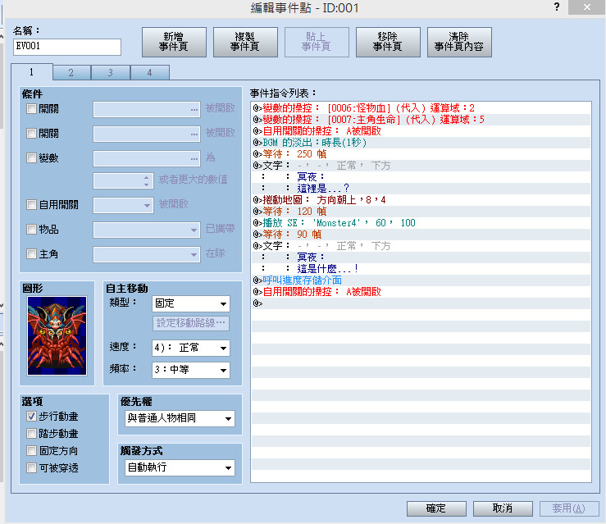Click the 複製事件頁 button
The width and height of the screenshot is (606, 524).
click(245, 42)
